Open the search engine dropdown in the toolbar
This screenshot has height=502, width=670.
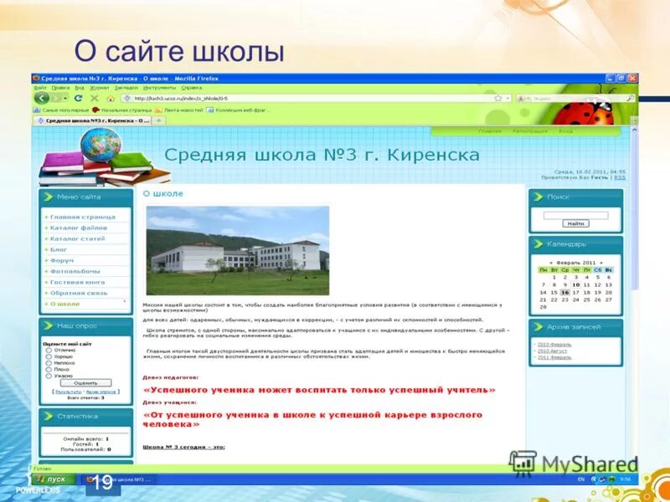pyautogui.click(x=528, y=98)
